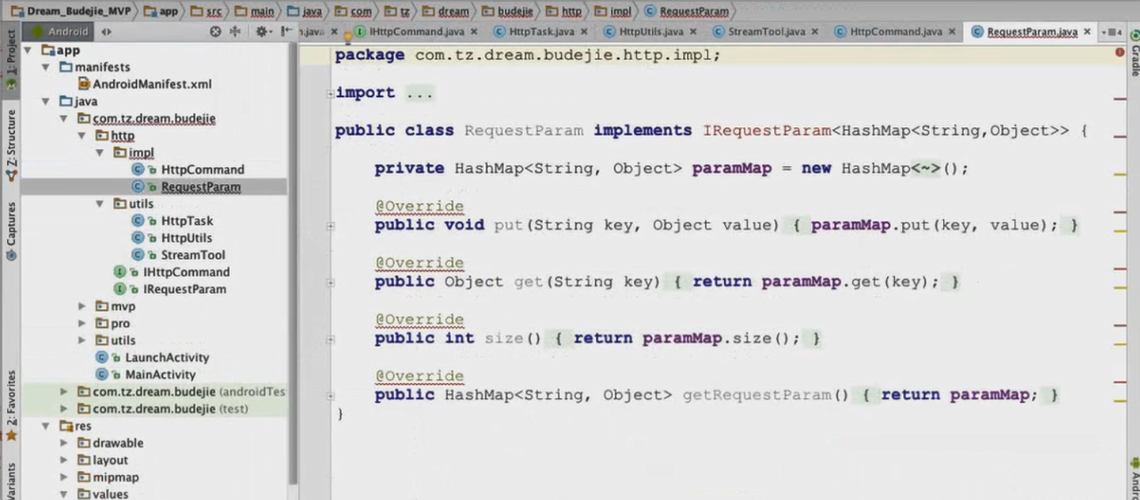Click the IRequestParam type in class declaration
This screenshot has width=1140, height=500.
[x=767, y=131]
